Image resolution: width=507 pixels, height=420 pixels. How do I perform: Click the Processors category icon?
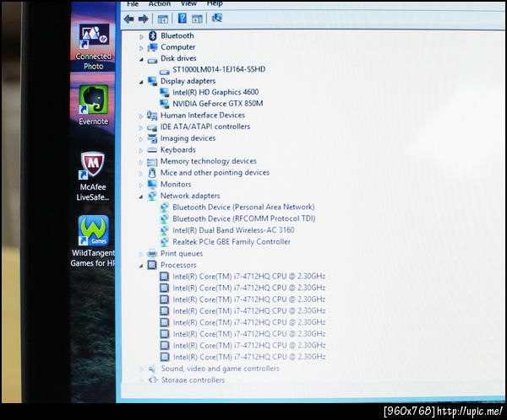point(152,265)
